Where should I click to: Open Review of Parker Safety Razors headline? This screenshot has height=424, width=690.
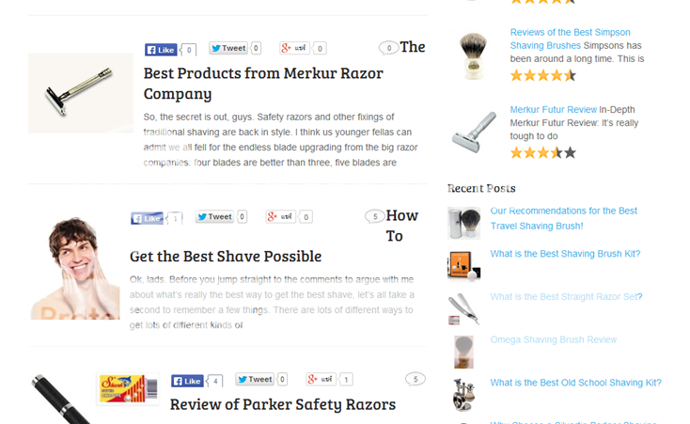click(283, 404)
